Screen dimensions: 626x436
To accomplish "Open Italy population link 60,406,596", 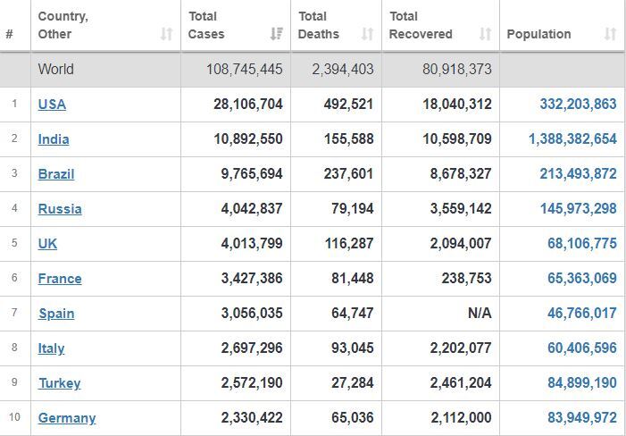I will click(582, 348).
